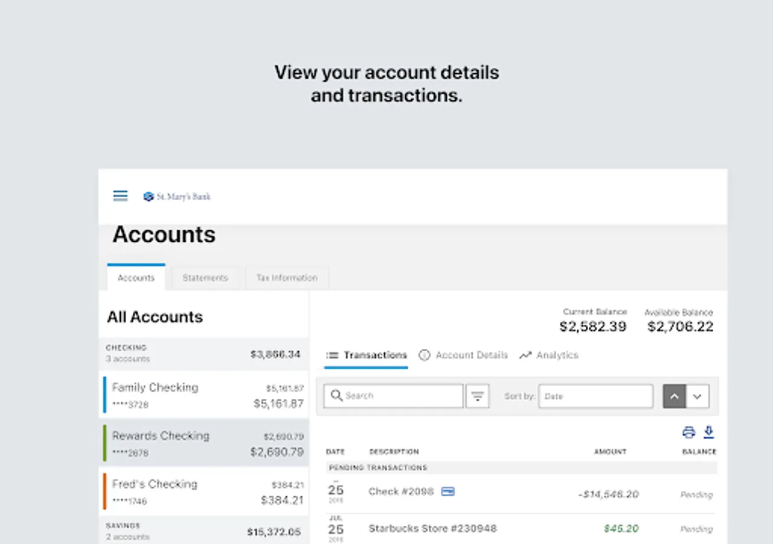Screen dimensions: 773x544
Task: Select the Family Checking account
Action: click(204, 395)
